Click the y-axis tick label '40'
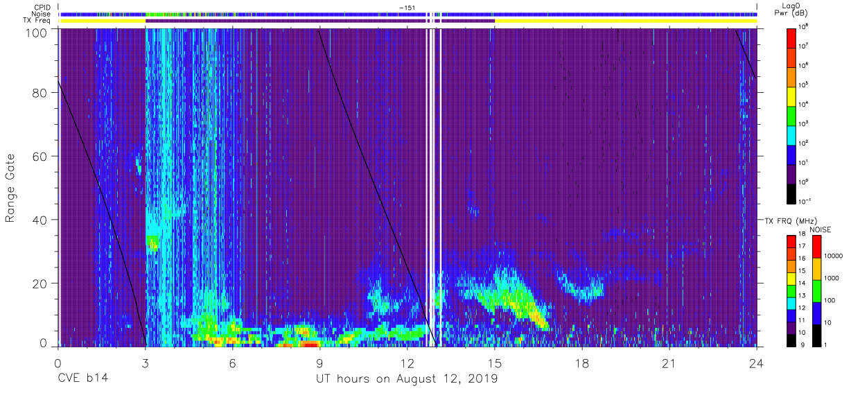 (42, 220)
